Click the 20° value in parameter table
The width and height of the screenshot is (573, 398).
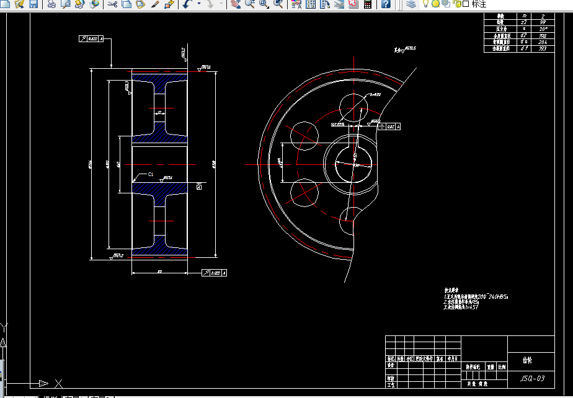pyautogui.click(x=543, y=29)
